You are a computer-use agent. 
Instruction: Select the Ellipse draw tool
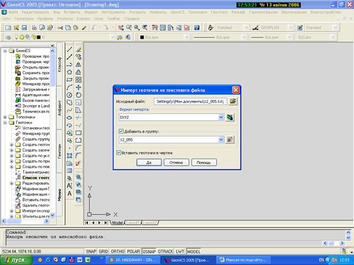(70, 118)
